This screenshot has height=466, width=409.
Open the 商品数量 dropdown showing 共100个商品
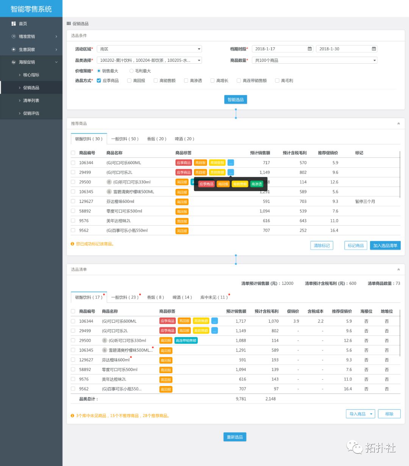[x=315, y=60]
